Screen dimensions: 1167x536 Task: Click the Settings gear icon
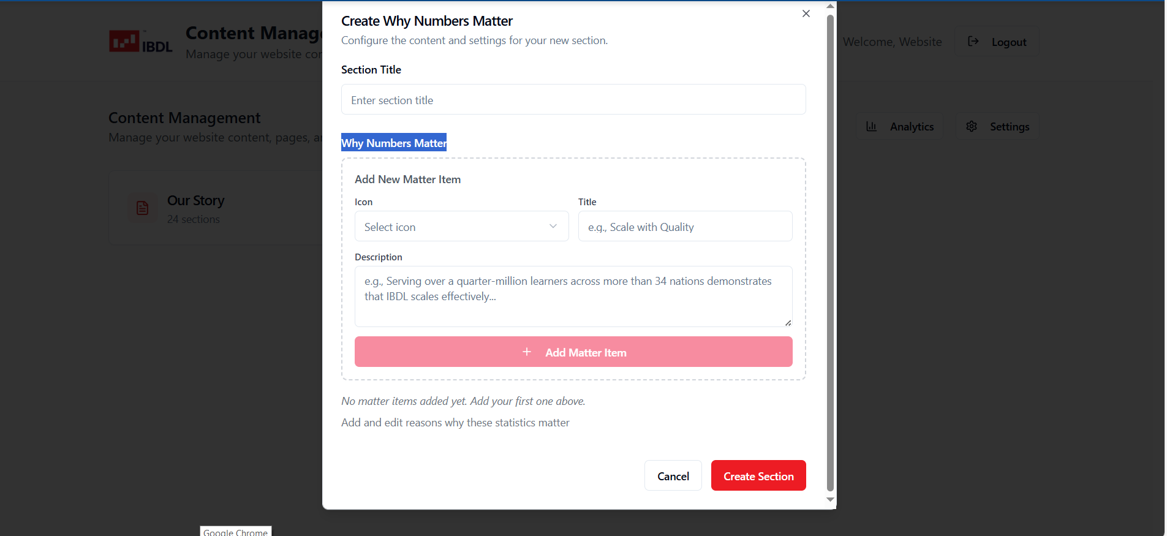(x=972, y=127)
